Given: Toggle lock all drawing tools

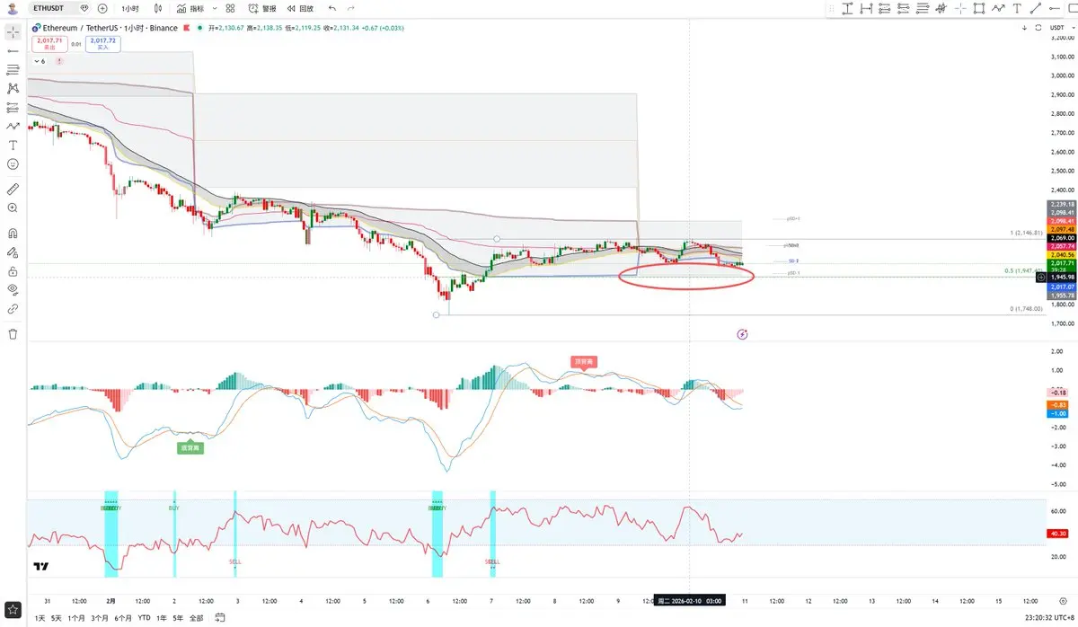Looking at the screenshot, I should coord(13,270).
